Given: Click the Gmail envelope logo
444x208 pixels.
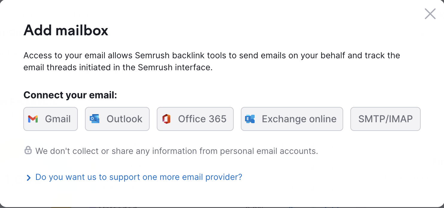Looking at the screenshot, I should (33, 119).
